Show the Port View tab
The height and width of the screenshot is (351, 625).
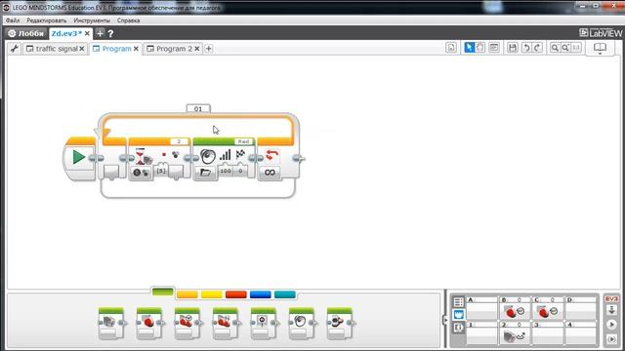pyautogui.click(x=458, y=314)
